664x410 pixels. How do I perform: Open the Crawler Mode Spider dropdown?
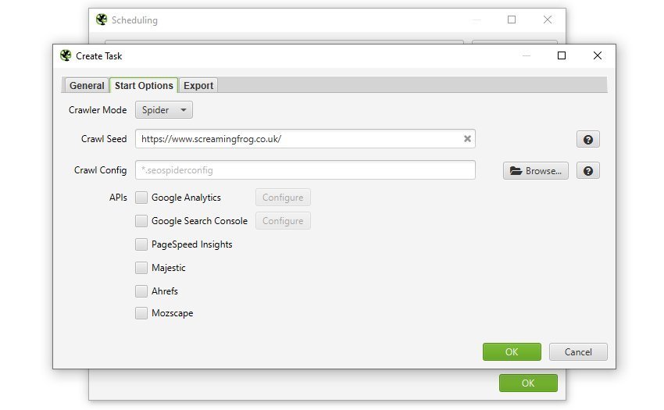(164, 110)
